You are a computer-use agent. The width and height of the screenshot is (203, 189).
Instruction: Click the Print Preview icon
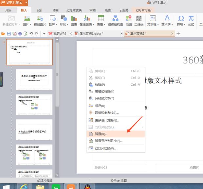26,34
